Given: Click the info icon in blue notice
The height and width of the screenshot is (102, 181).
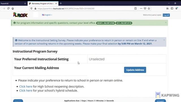Looking at the screenshot, I should 16,40.
